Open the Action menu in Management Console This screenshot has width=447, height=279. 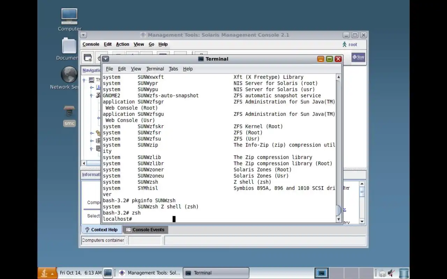123,44
